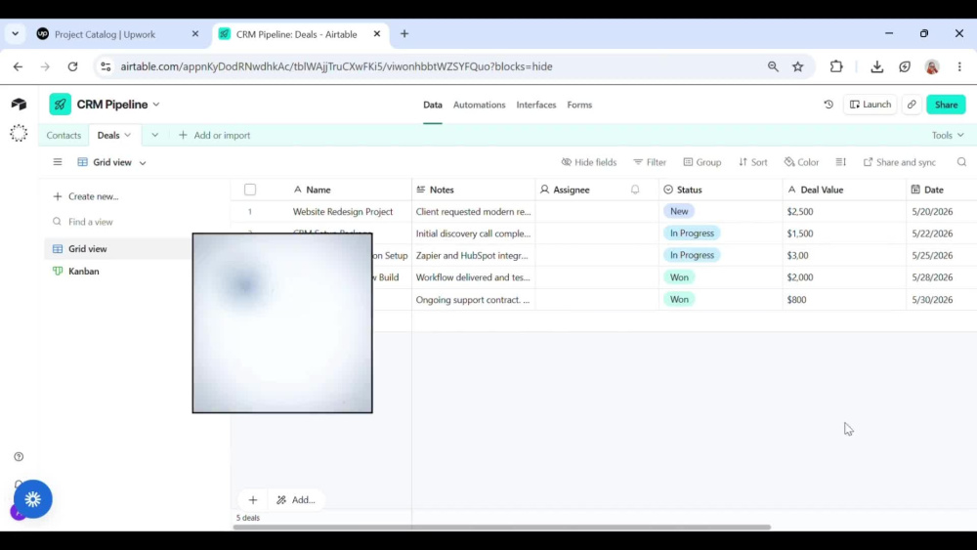Click the help question mark icon
Viewport: 977px width, 550px height.
click(x=19, y=456)
